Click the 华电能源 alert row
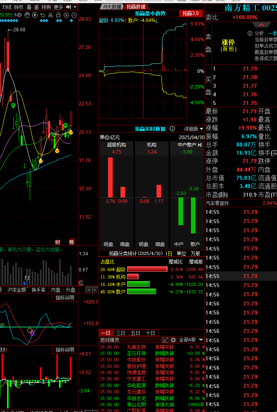The width and height of the screenshot is (277, 412). (x=152, y=385)
